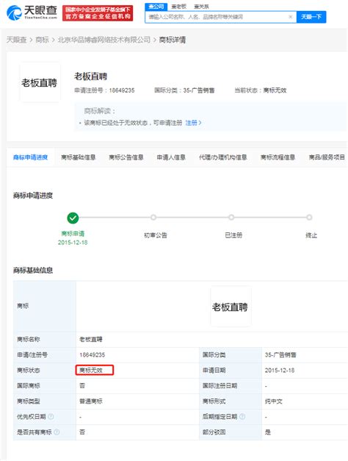This screenshot has height=461, width=348.
Task: Go to 天眼查 in the breadcrumb
Action: [16, 40]
